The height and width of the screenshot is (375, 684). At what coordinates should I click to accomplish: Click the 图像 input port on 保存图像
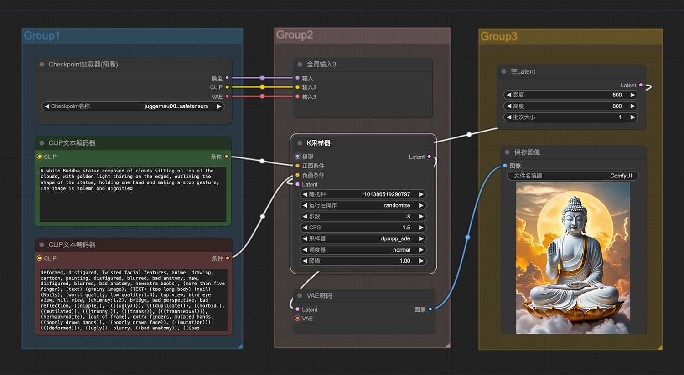(x=505, y=166)
